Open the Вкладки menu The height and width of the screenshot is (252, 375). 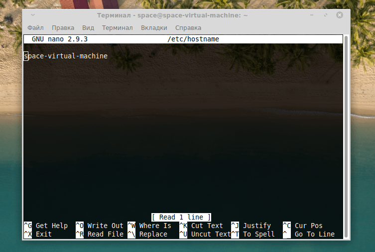[x=154, y=28]
